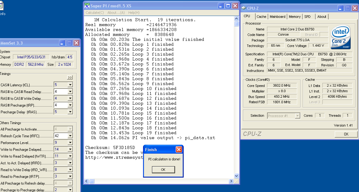Viewport: 359px width, 192px height.
Task: Click the Core Speed value 3602.0 MHz
Action: click(281, 85)
